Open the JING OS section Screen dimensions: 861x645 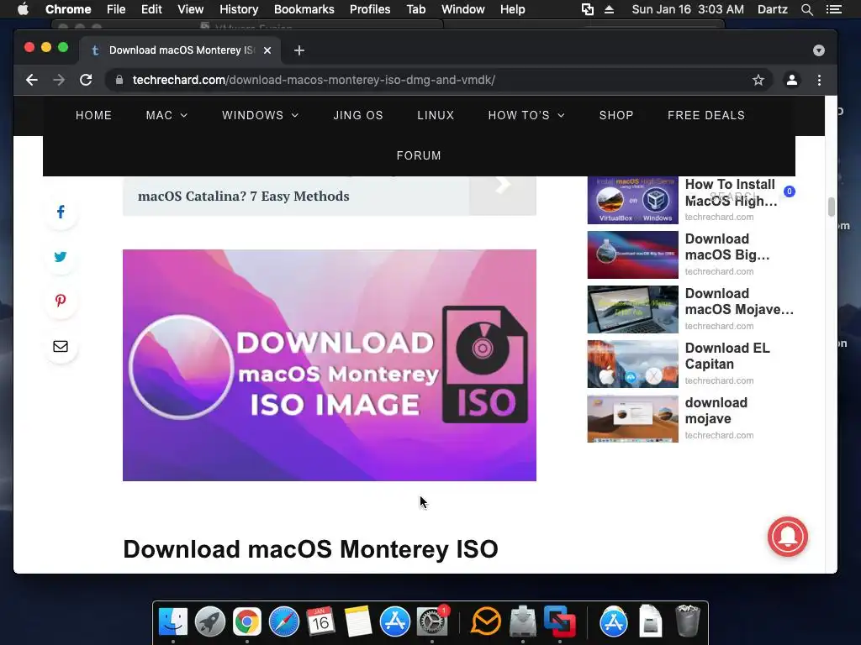358,115
